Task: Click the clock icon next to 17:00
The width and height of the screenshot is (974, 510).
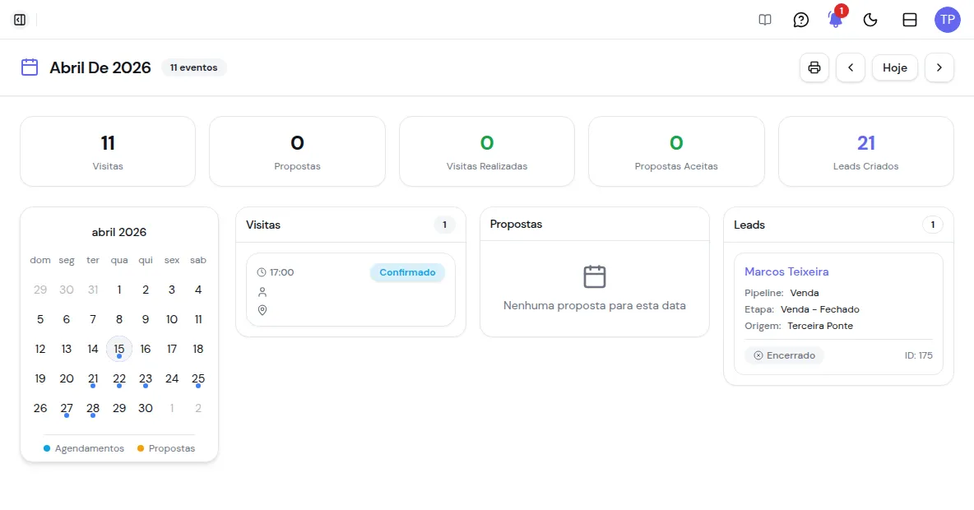Action: (x=262, y=272)
